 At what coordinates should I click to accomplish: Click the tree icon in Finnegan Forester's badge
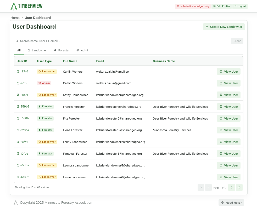(x=40, y=154)
